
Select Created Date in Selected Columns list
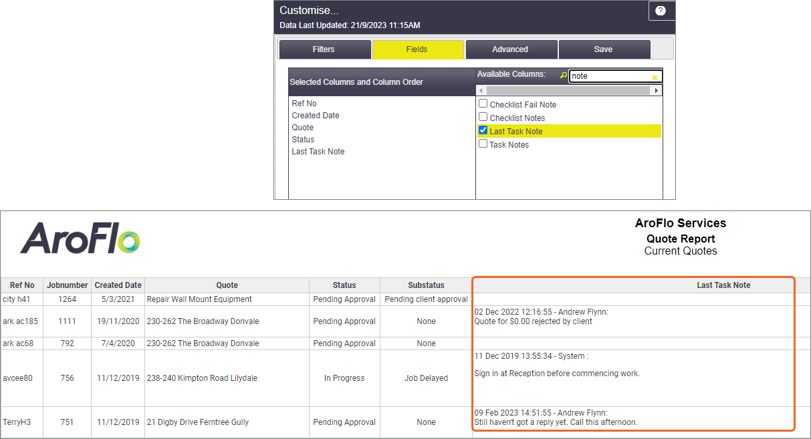(x=316, y=116)
